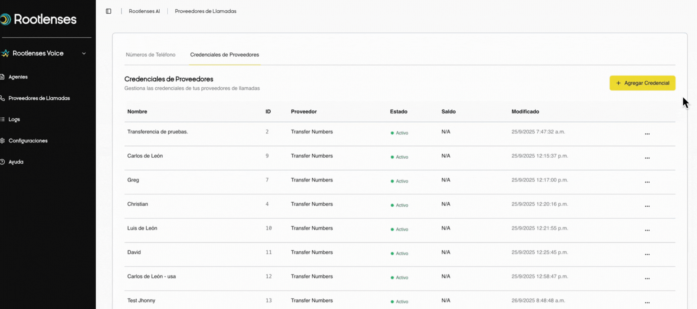Open options menu for Greg row
The height and width of the screenshot is (309, 697).
647,182
